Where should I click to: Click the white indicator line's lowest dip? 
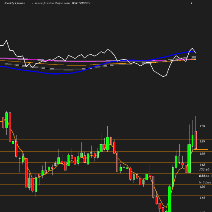click(x=163, y=76)
